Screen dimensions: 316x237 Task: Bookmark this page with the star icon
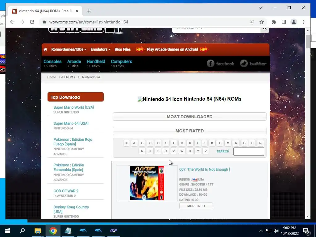[x=262, y=22]
